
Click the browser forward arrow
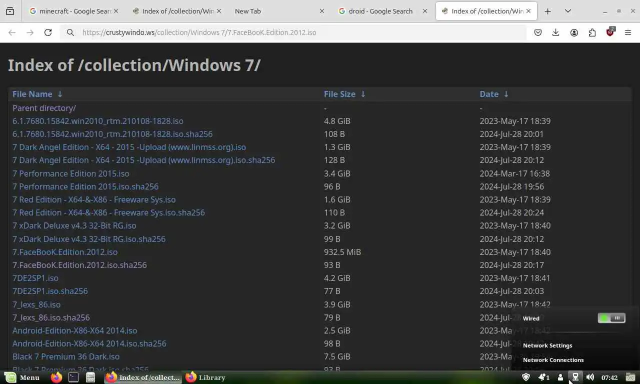[x=30, y=32]
